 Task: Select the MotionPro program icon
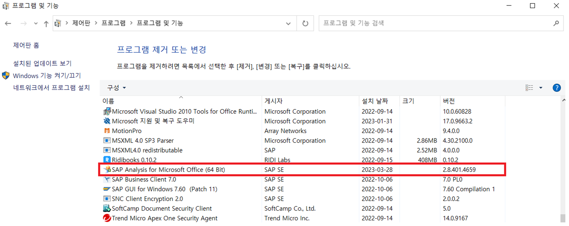coord(107,131)
